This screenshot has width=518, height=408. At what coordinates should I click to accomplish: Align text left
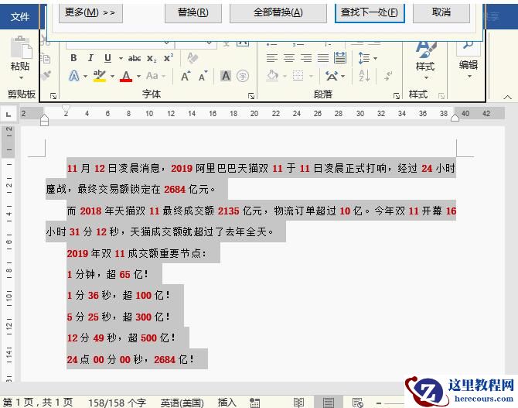(x=272, y=58)
